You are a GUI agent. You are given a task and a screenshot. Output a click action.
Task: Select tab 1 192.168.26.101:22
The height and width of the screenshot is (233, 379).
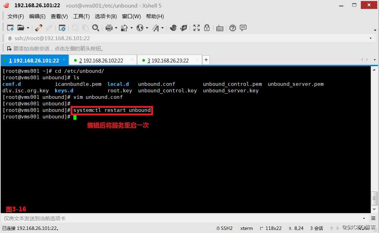[34, 61]
